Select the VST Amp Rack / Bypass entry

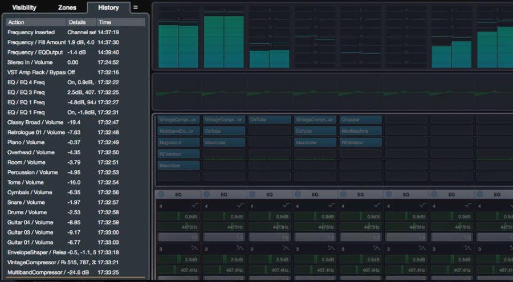[76, 72]
